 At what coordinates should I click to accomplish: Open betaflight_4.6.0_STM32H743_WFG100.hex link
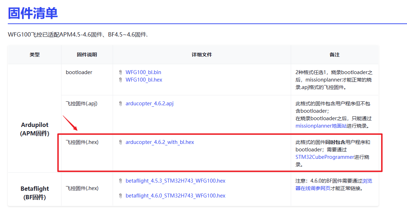(175, 196)
